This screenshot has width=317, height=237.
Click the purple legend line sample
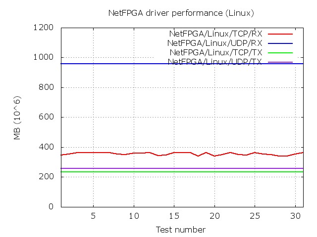(280, 62)
